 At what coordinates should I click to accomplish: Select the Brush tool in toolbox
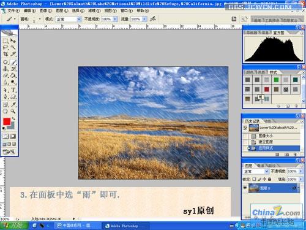(13, 62)
